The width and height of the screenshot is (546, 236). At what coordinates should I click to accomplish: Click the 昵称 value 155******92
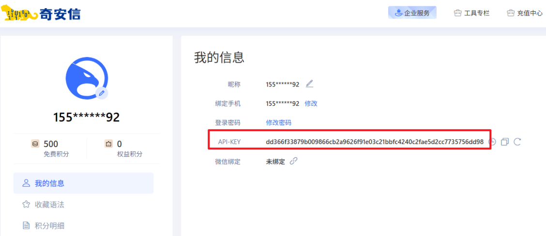tap(282, 84)
